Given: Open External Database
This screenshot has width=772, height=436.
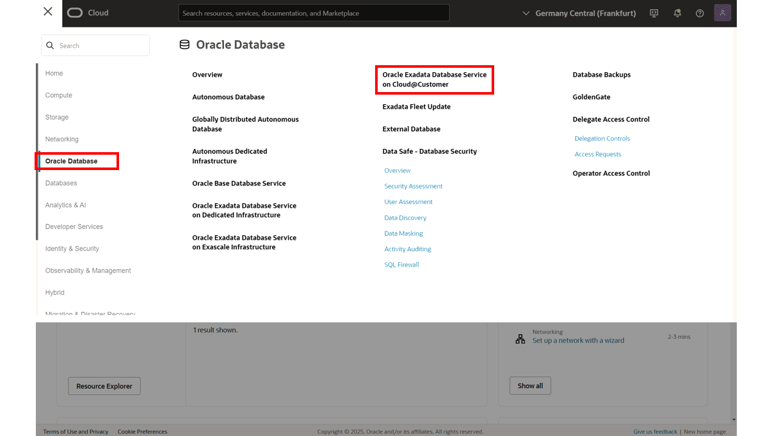Looking at the screenshot, I should (x=412, y=129).
